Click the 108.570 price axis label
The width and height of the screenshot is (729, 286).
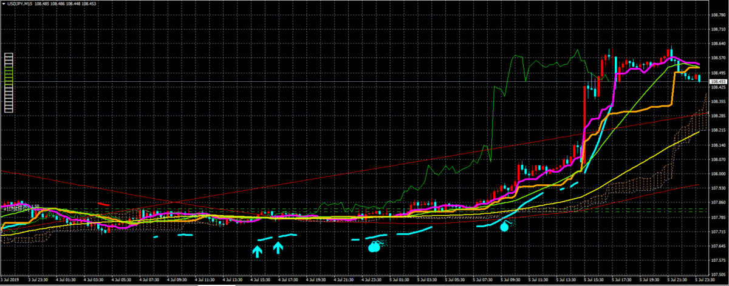pos(718,58)
